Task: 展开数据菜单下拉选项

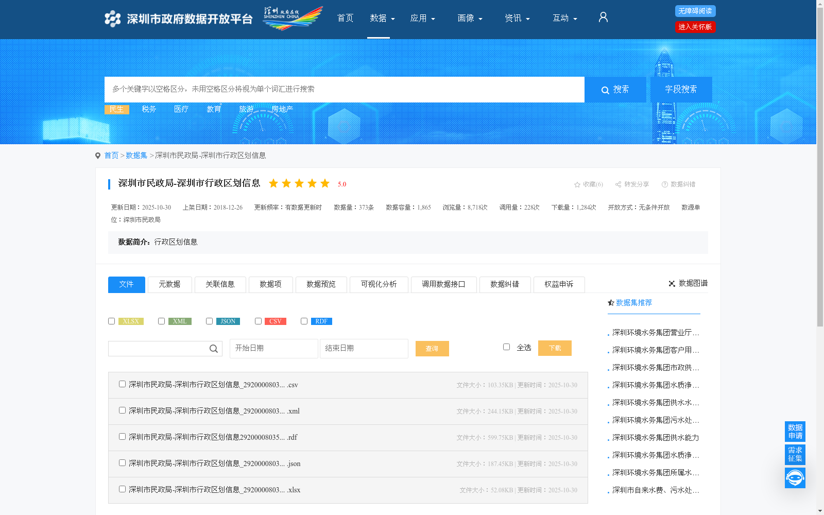Action: pyautogui.click(x=382, y=18)
